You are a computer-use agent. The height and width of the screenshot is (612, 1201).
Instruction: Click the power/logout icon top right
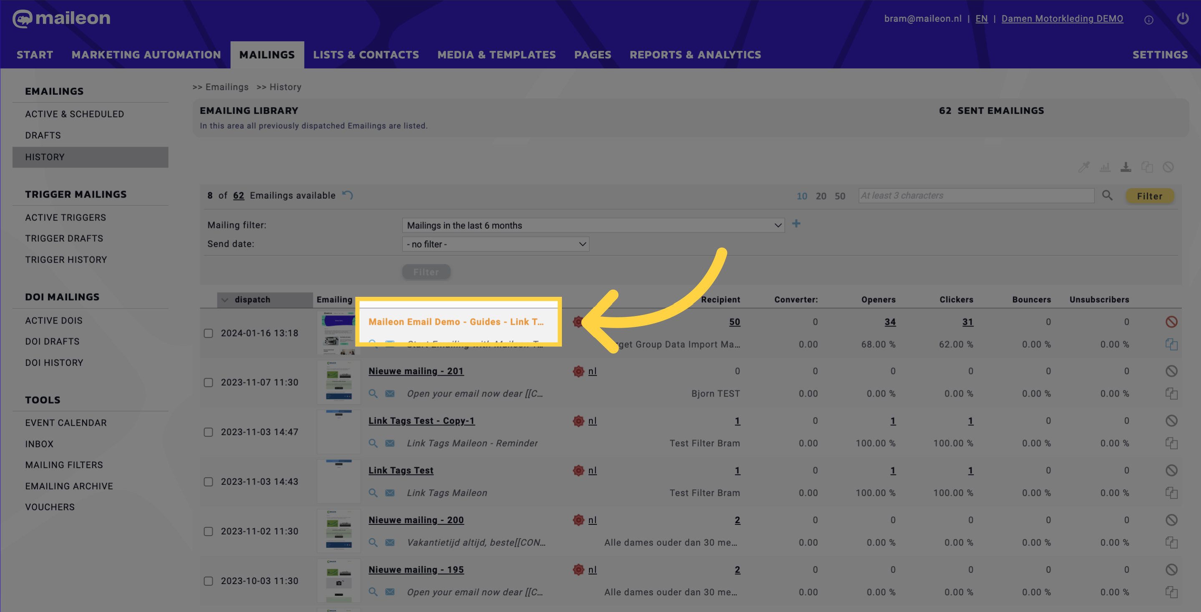(1183, 19)
